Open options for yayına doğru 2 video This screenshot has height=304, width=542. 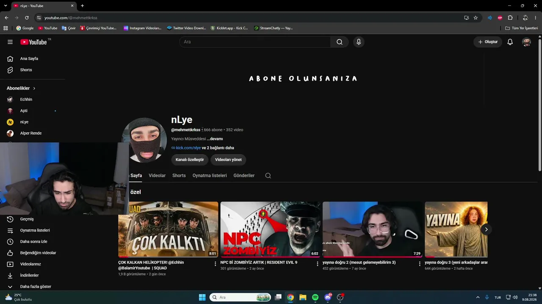coord(420,263)
